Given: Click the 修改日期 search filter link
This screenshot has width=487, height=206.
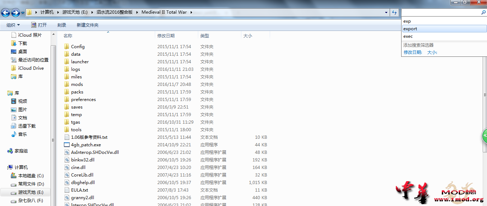Looking at the screenshot, I should pyautogui.click(x=413, y=52).
